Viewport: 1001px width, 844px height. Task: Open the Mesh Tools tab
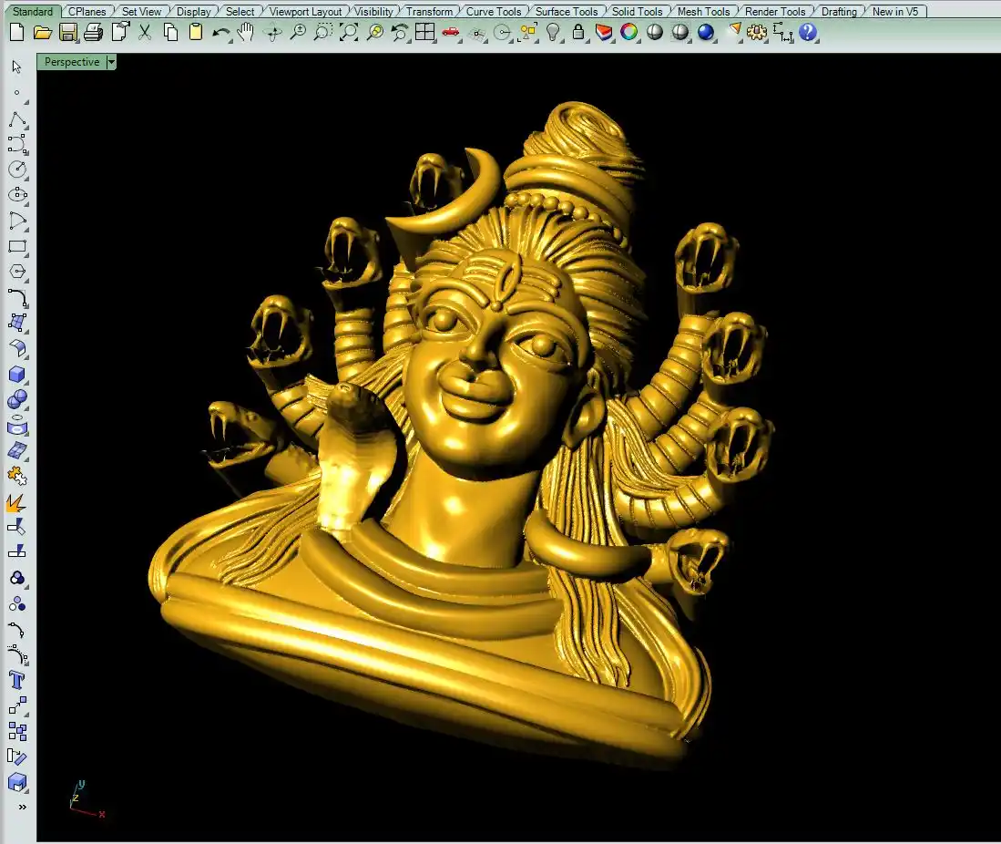tap(703, 12)
